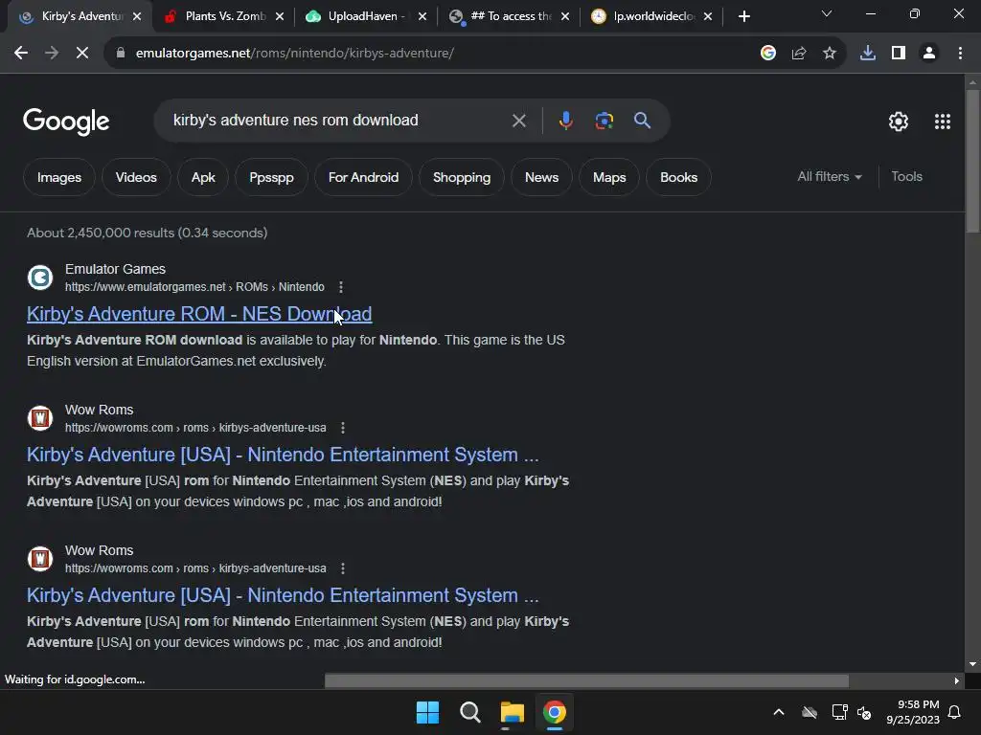This screenshot has width=981, height=735.
Task: Switch to the lp.worldwideclock tab
Action: pos(651,16)
